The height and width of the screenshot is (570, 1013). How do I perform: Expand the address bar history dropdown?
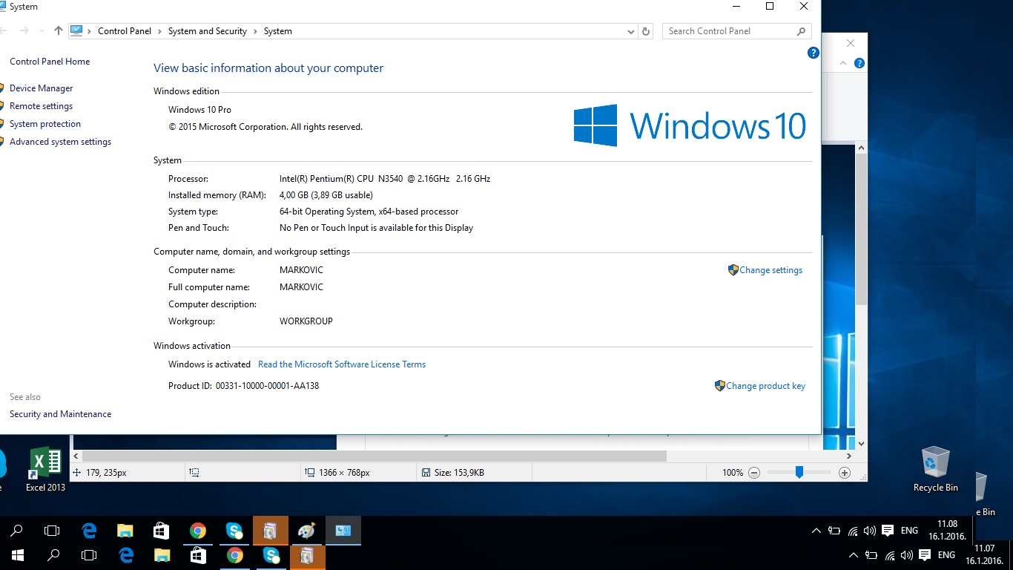point(631,31)
